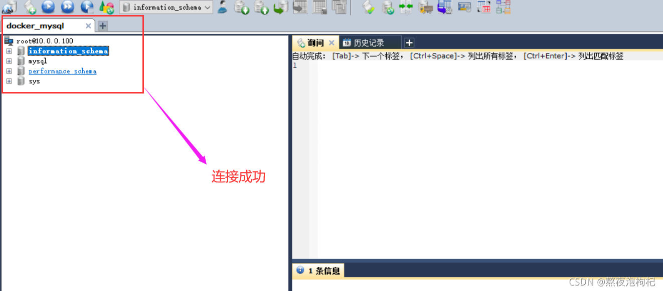Viewport: 663px width, 291px height.
Task: Export database as SQL dump
Action: click(x=242, y=7)
